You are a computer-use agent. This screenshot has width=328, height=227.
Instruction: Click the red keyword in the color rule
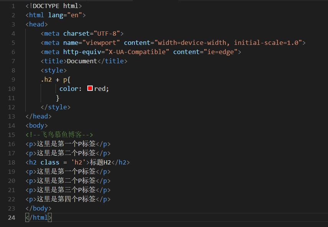100,89
